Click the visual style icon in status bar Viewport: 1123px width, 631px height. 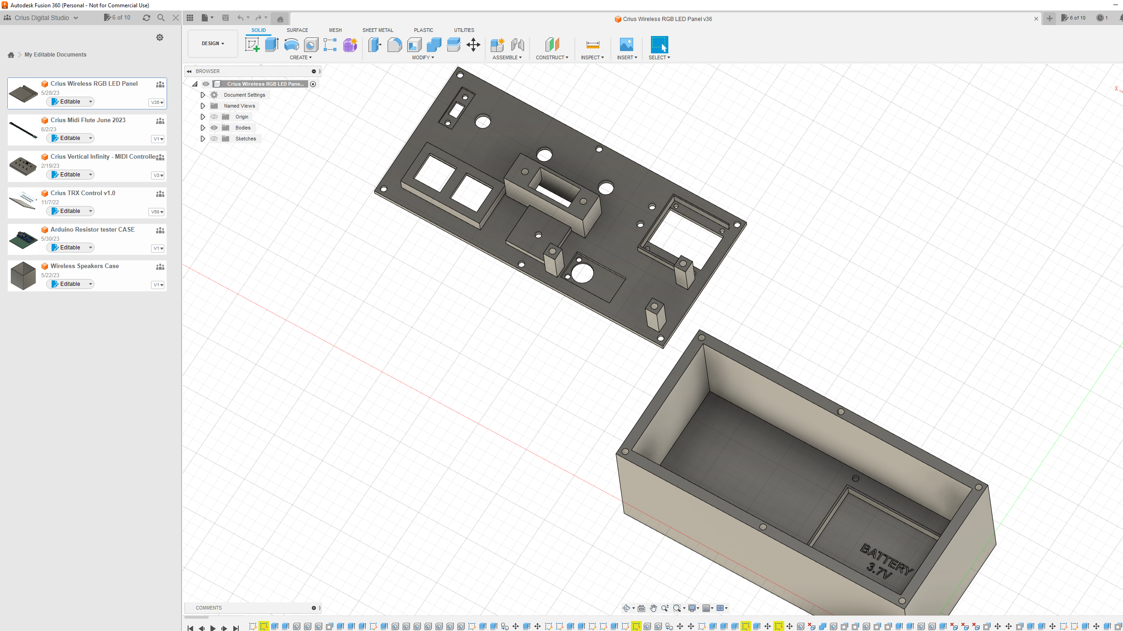click(x=693, y=608)
